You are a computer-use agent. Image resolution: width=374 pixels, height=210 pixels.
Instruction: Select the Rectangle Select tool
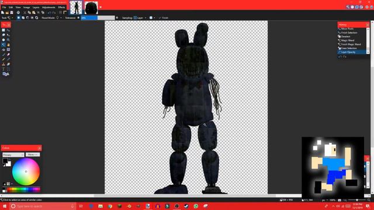[x=4, y=30]
